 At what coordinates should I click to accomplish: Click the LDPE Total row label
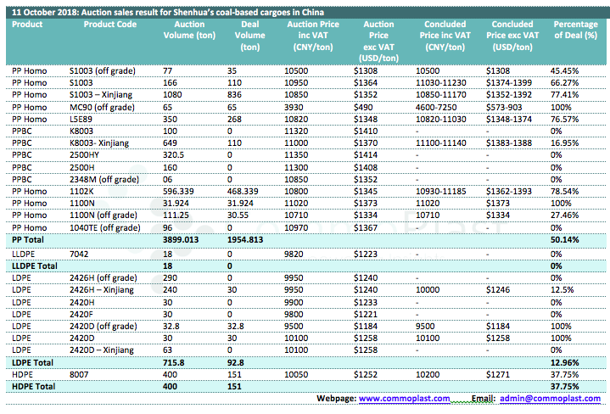coord(33,362)
